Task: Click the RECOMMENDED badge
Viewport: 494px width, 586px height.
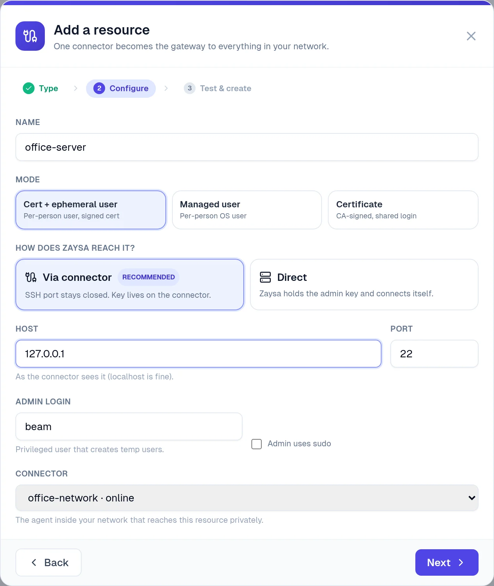Action: 148,277
